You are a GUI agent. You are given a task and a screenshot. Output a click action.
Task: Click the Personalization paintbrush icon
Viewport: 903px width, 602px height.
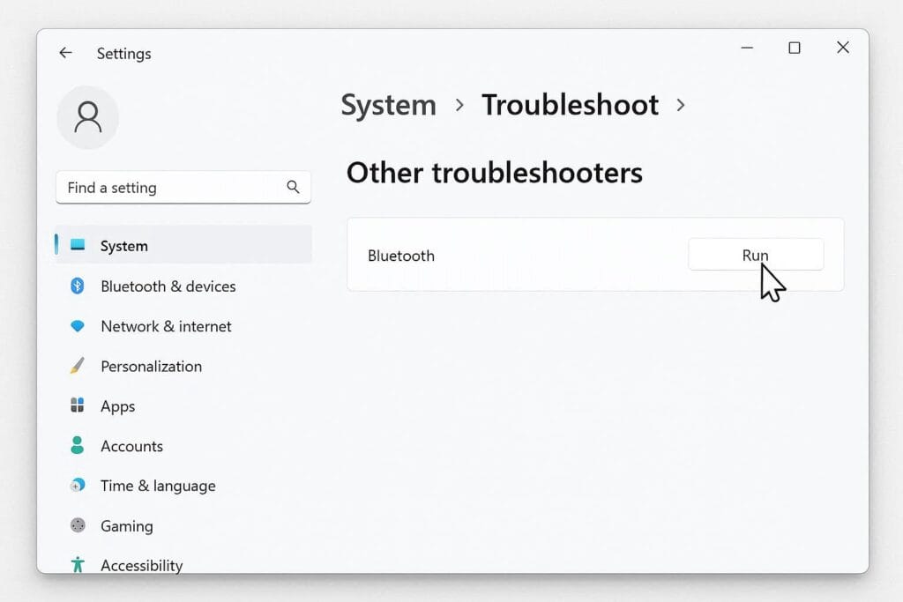(78, 366)
